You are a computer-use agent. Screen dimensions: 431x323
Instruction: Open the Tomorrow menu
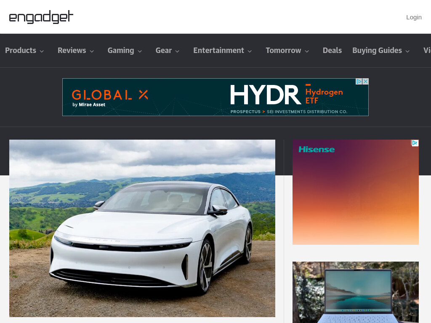pos(283,50)
